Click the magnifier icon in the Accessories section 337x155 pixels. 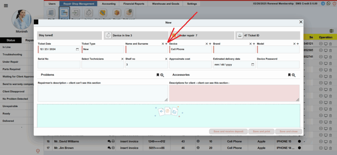click(294, 75)
